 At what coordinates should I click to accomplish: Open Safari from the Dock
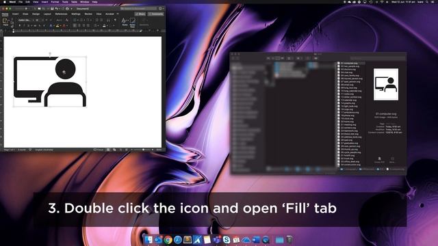tap(178, 240)
